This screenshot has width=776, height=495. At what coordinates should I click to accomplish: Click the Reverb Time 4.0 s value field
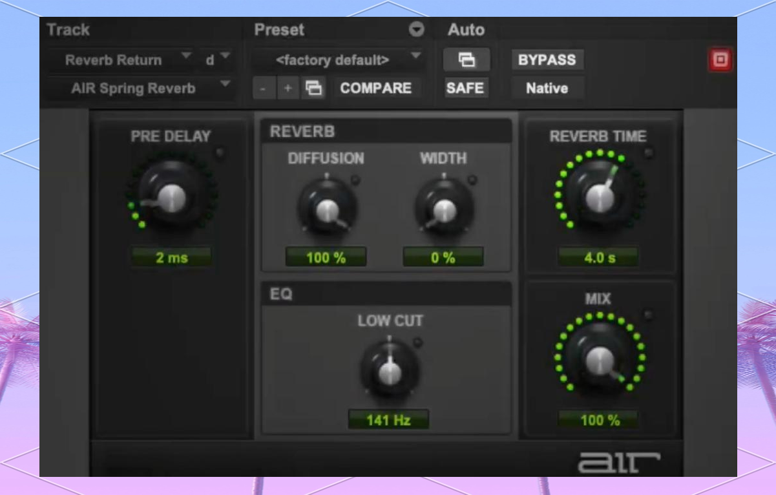click(x=600, y=257)
